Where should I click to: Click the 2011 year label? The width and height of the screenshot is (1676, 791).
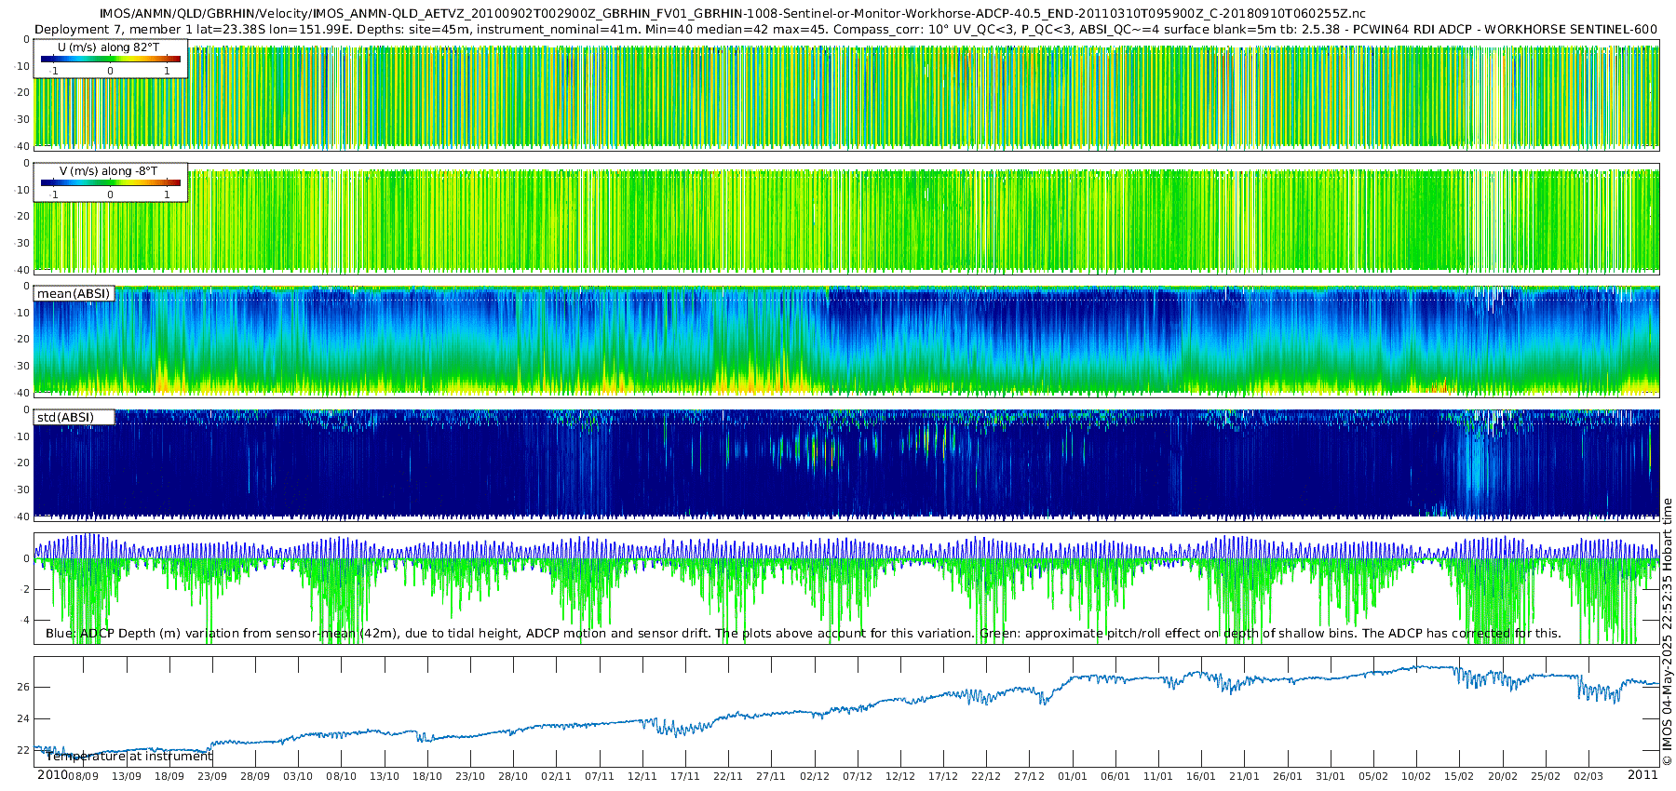coord(1642,775)
